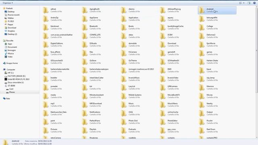Select the Bluetooth folder icon

click(85, 27)
